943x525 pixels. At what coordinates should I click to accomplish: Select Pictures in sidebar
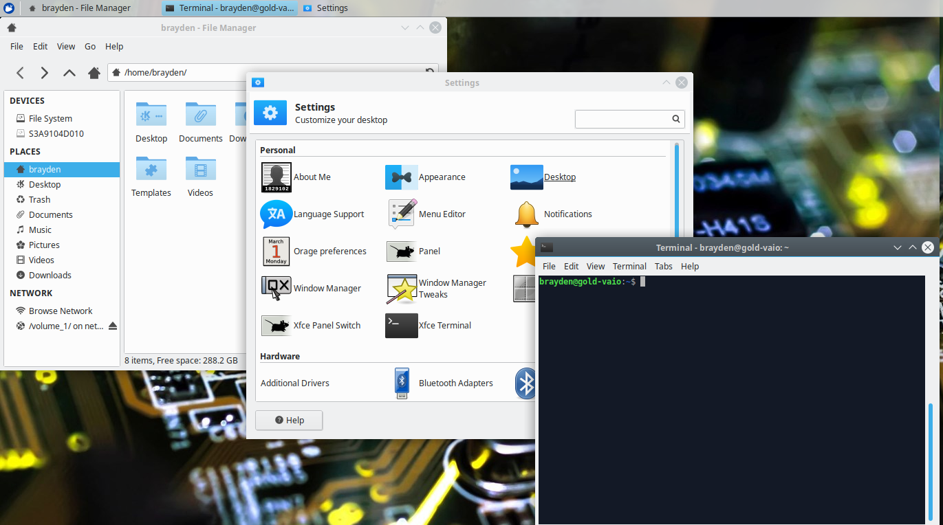(x=62, y=245)
